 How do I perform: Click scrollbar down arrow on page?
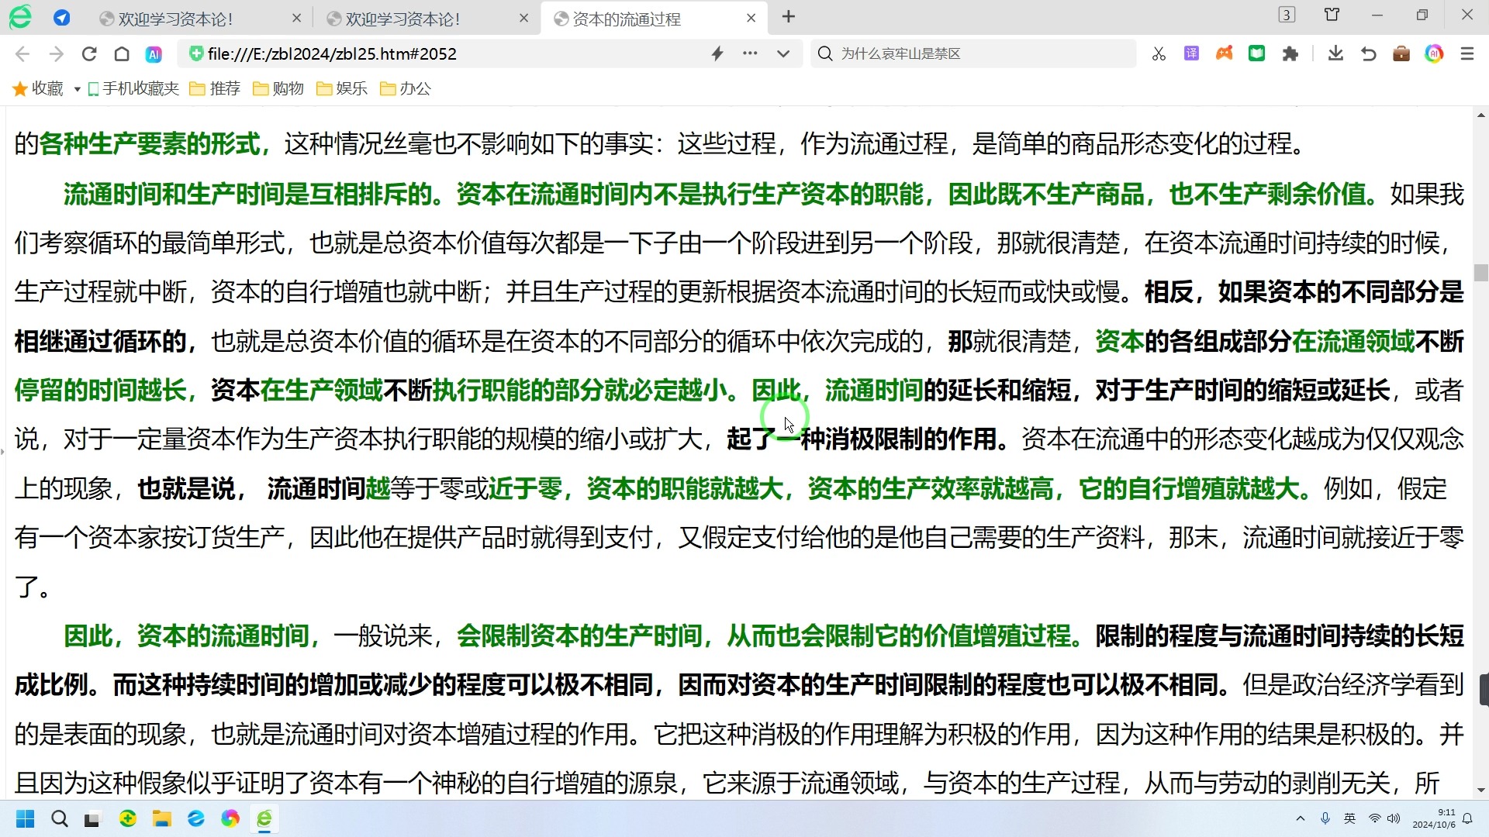tap(1481, 790)
